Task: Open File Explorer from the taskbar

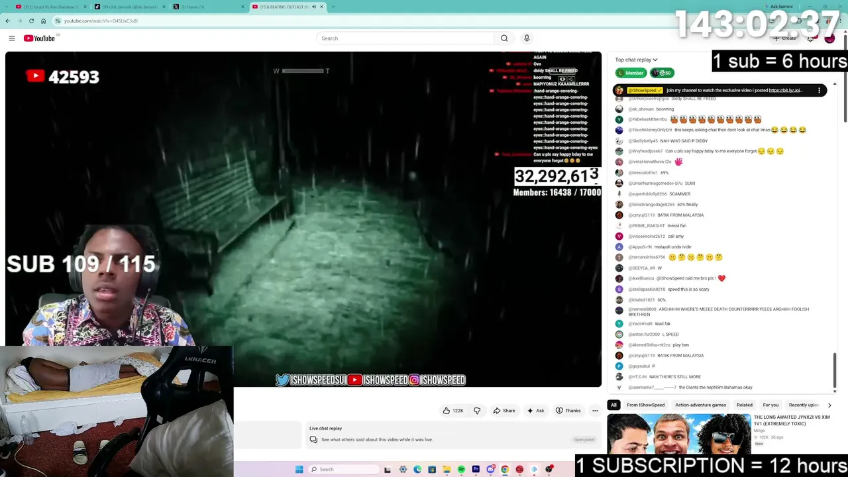Action: [447, 470]
